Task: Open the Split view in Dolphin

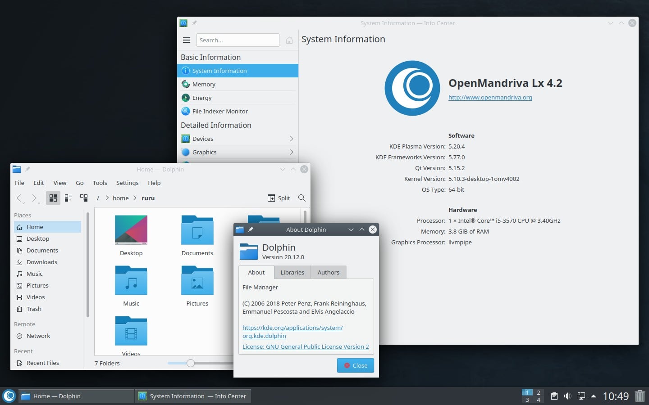Action: (279, 198)
